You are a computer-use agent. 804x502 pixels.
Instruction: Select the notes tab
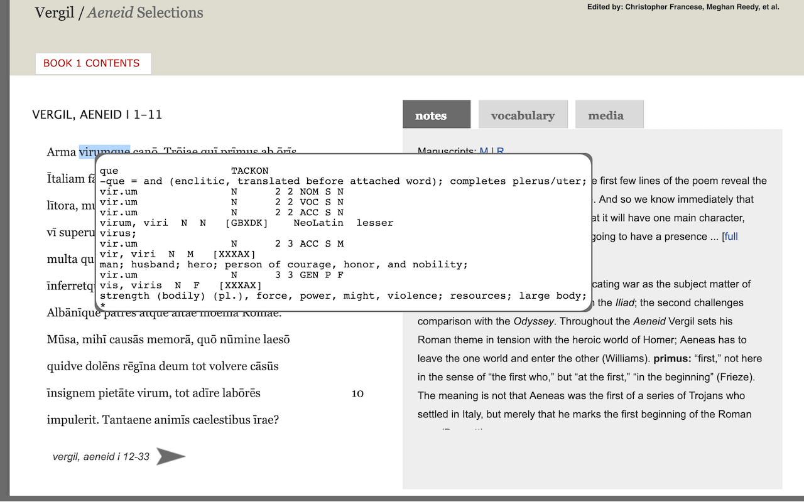point(436,114)
